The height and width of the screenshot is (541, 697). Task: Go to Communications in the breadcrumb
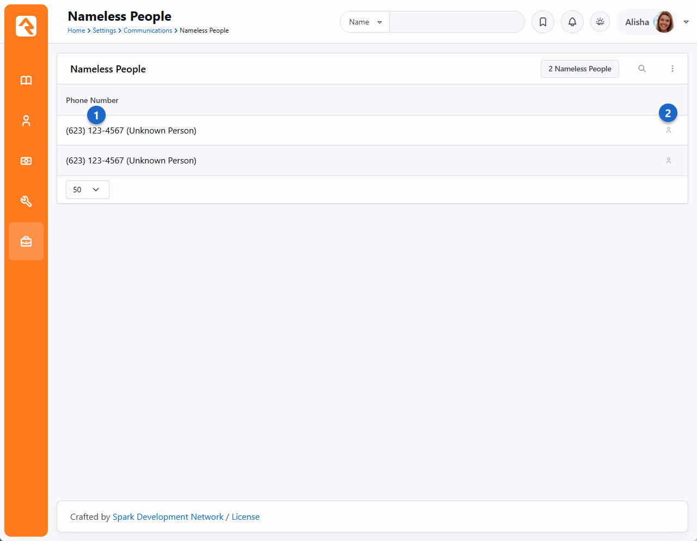pyautogui.click(x=148, y=31)
